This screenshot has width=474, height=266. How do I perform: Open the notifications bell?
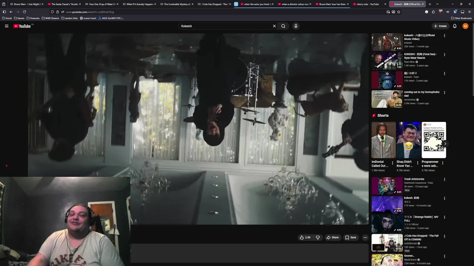[455, 26]
